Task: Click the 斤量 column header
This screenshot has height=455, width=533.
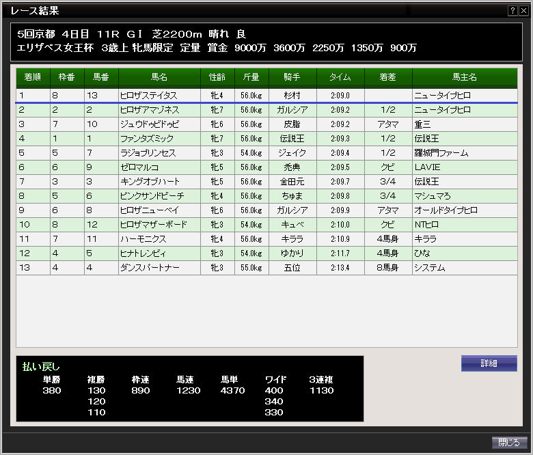Action: pyautogui.click(x=251, y=77)
